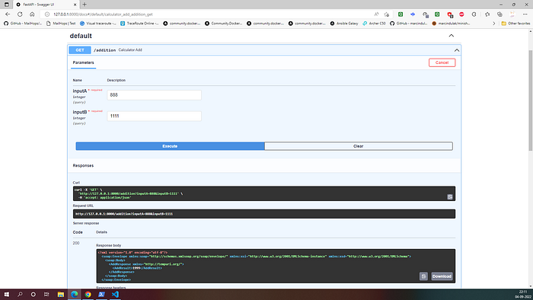
Task: Open a new browser tab
Action: (x=85, y=5)
